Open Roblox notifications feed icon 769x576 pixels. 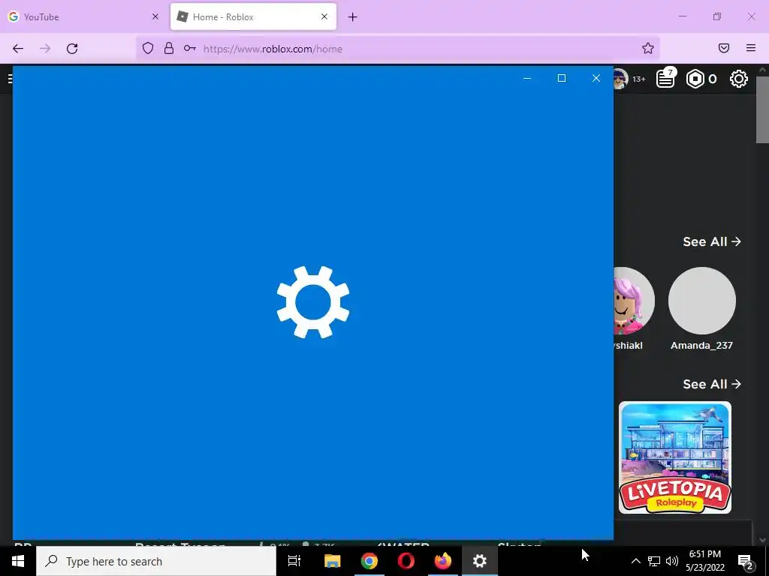[x=665, y=78]
